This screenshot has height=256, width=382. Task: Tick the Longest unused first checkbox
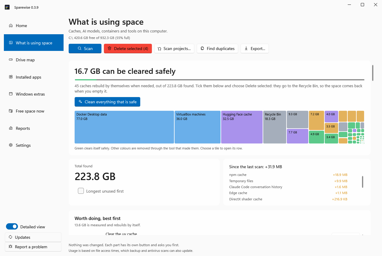click(81, 191)
